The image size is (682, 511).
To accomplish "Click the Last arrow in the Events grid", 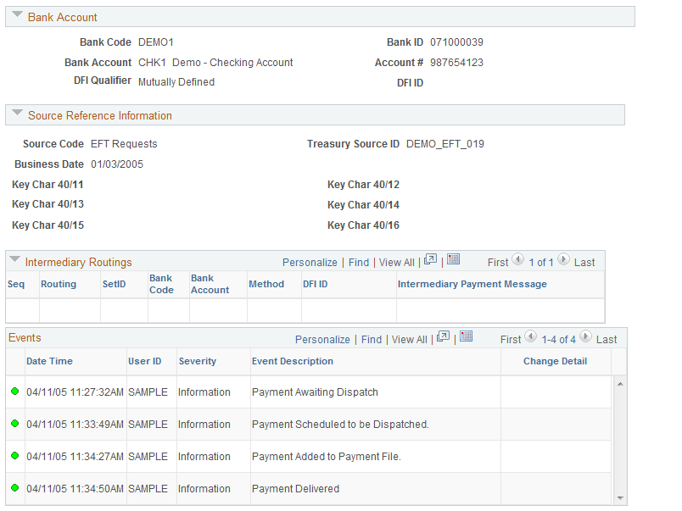I will (586, 336).
